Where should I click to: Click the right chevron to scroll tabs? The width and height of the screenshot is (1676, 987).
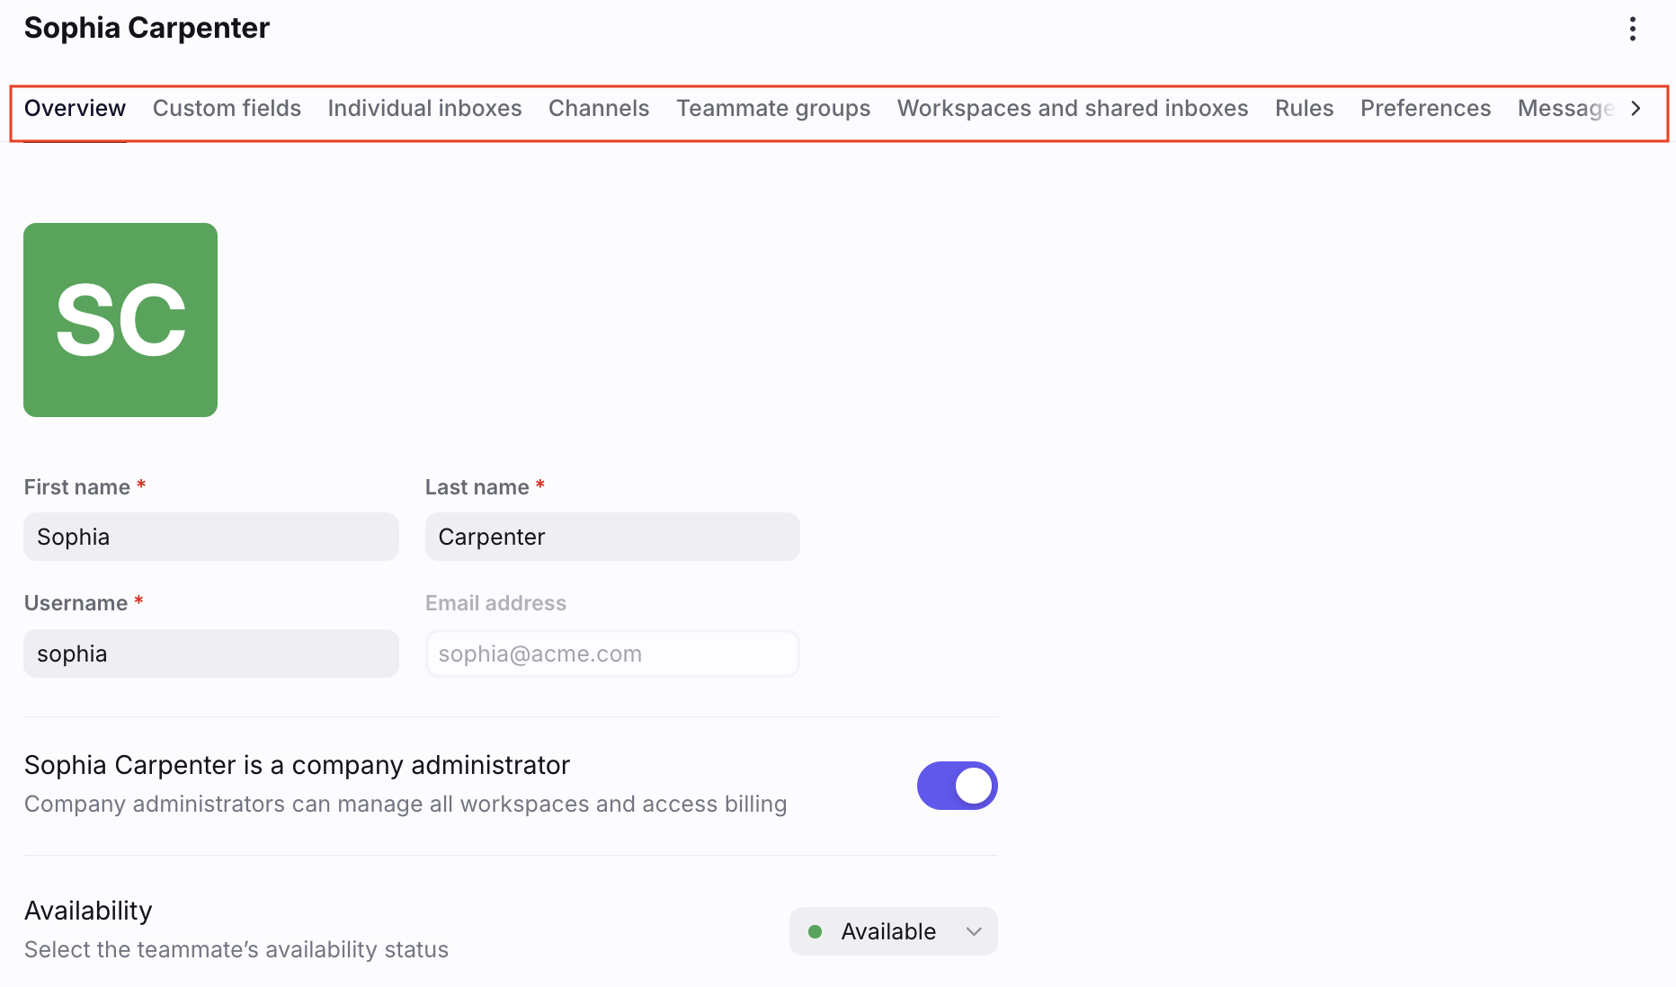click(x=1636, y=109)
